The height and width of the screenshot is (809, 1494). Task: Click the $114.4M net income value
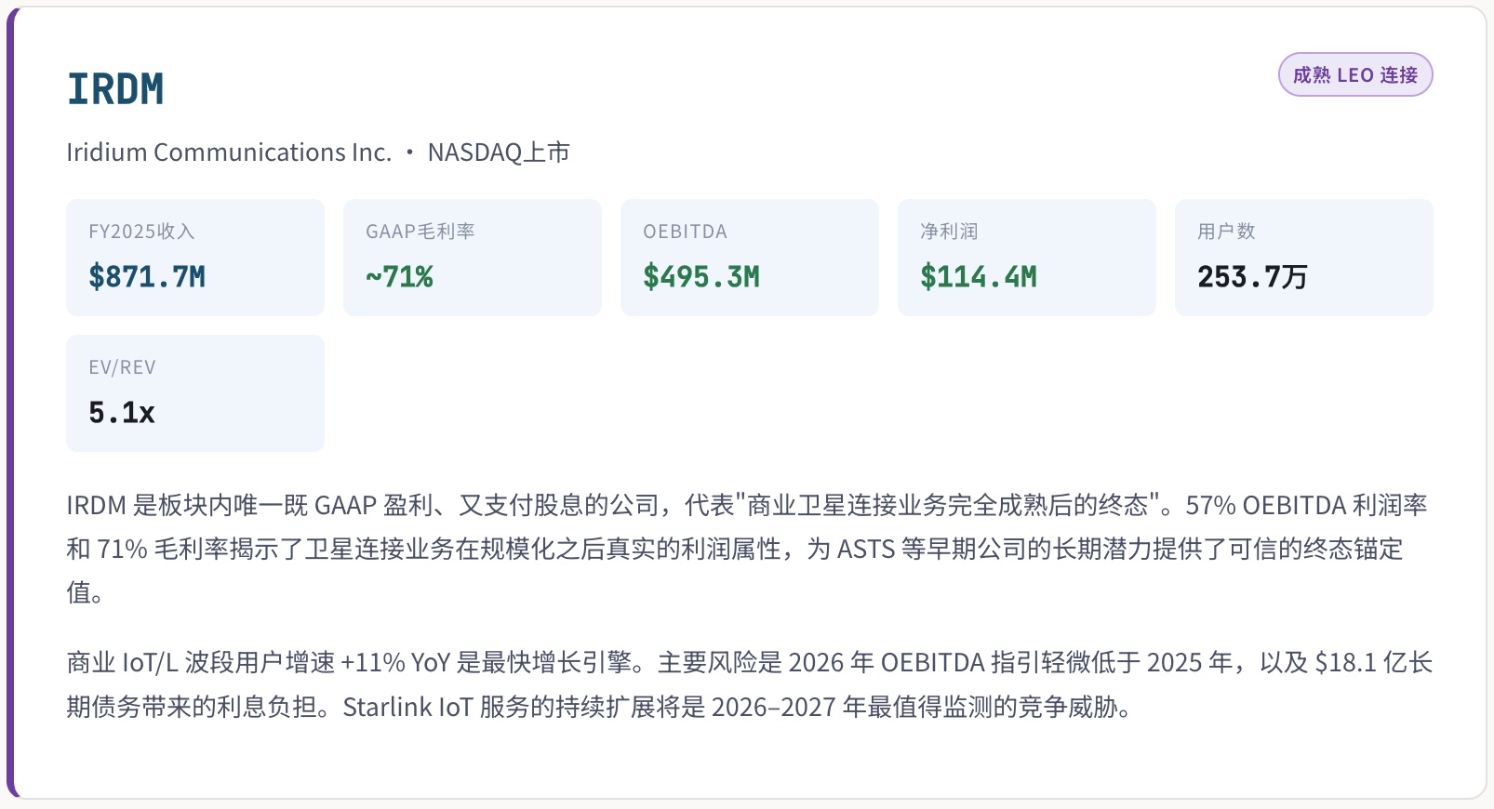pos(979,277)
